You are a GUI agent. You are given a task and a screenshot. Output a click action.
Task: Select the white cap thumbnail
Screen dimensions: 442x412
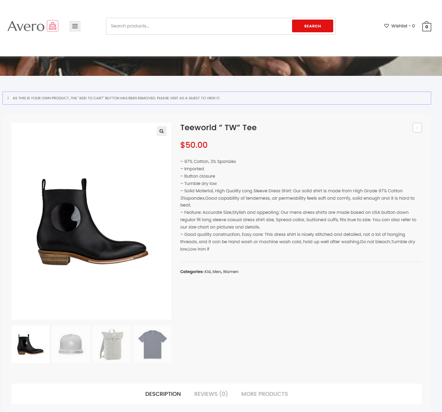[71, 344]
